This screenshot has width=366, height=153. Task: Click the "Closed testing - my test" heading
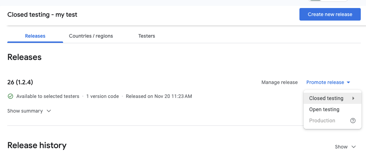(x=42, y=15)
